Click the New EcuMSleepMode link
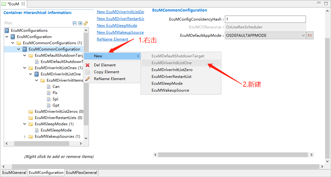Screen dimensions: 331x177 (x=117, y=26)
